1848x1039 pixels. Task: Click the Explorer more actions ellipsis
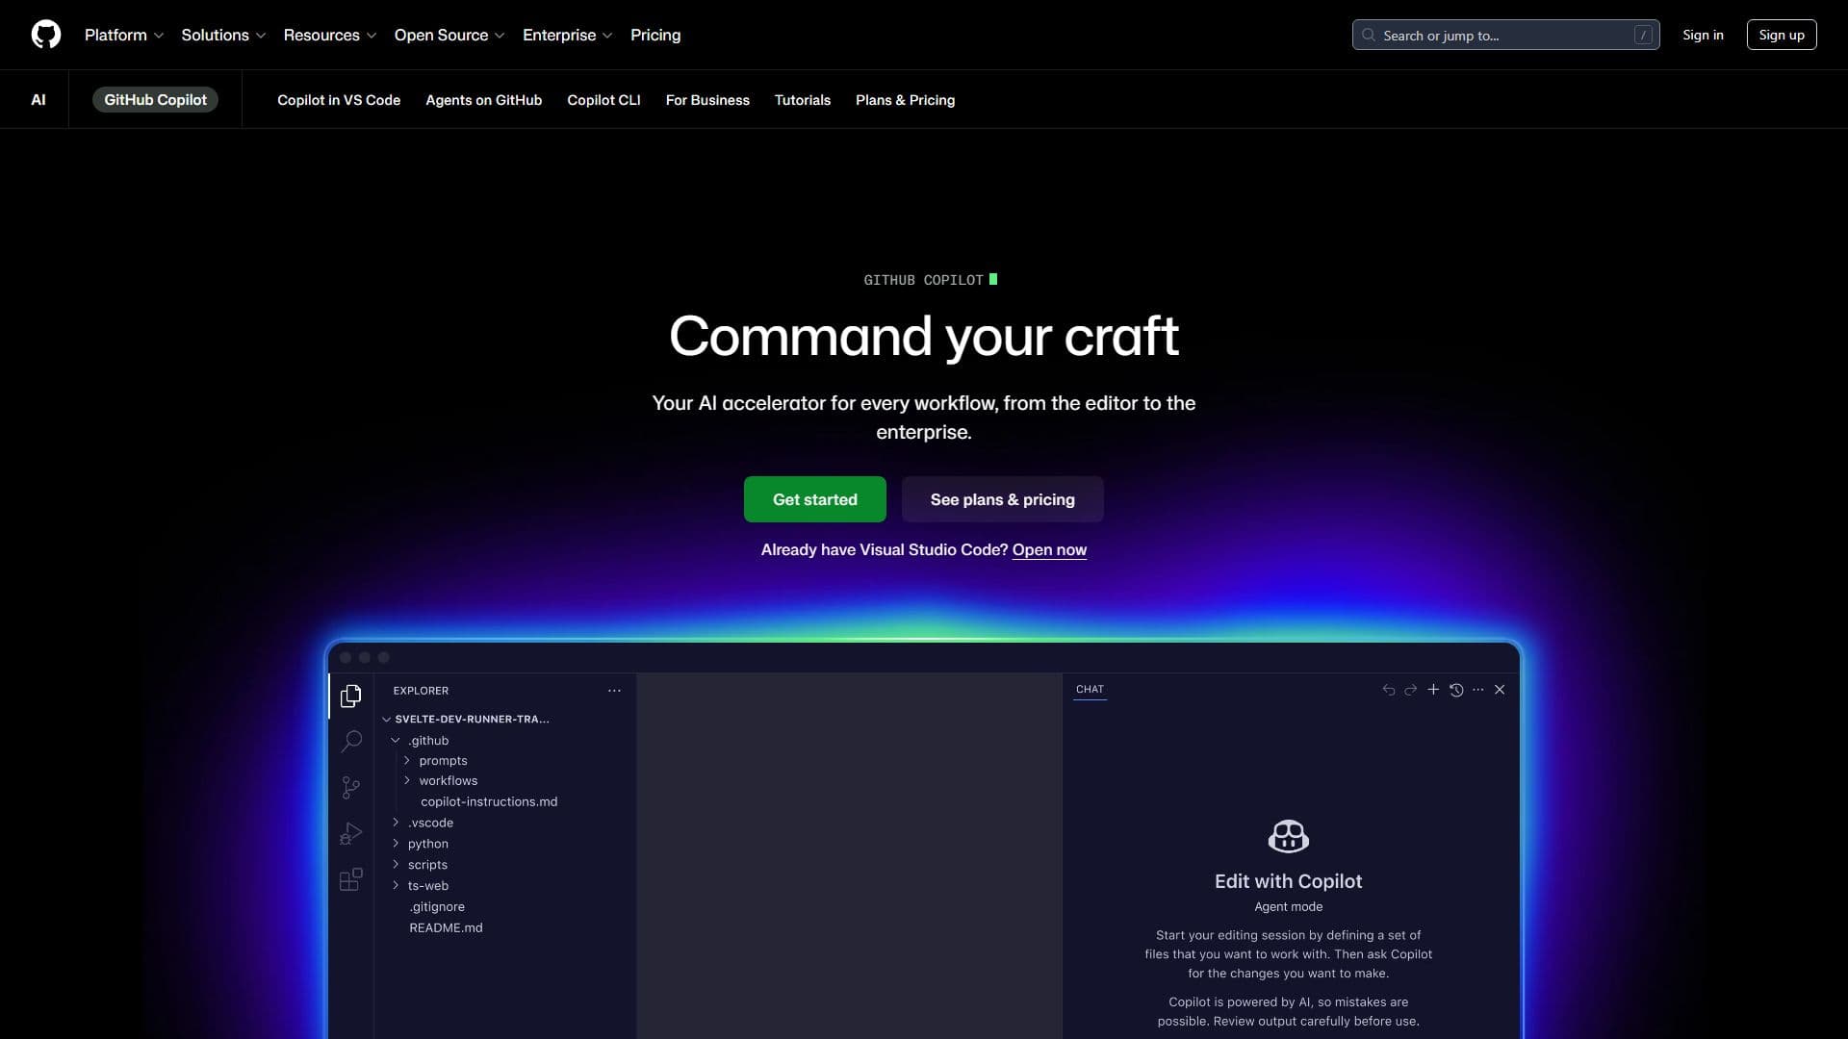(x=614, y=691)
